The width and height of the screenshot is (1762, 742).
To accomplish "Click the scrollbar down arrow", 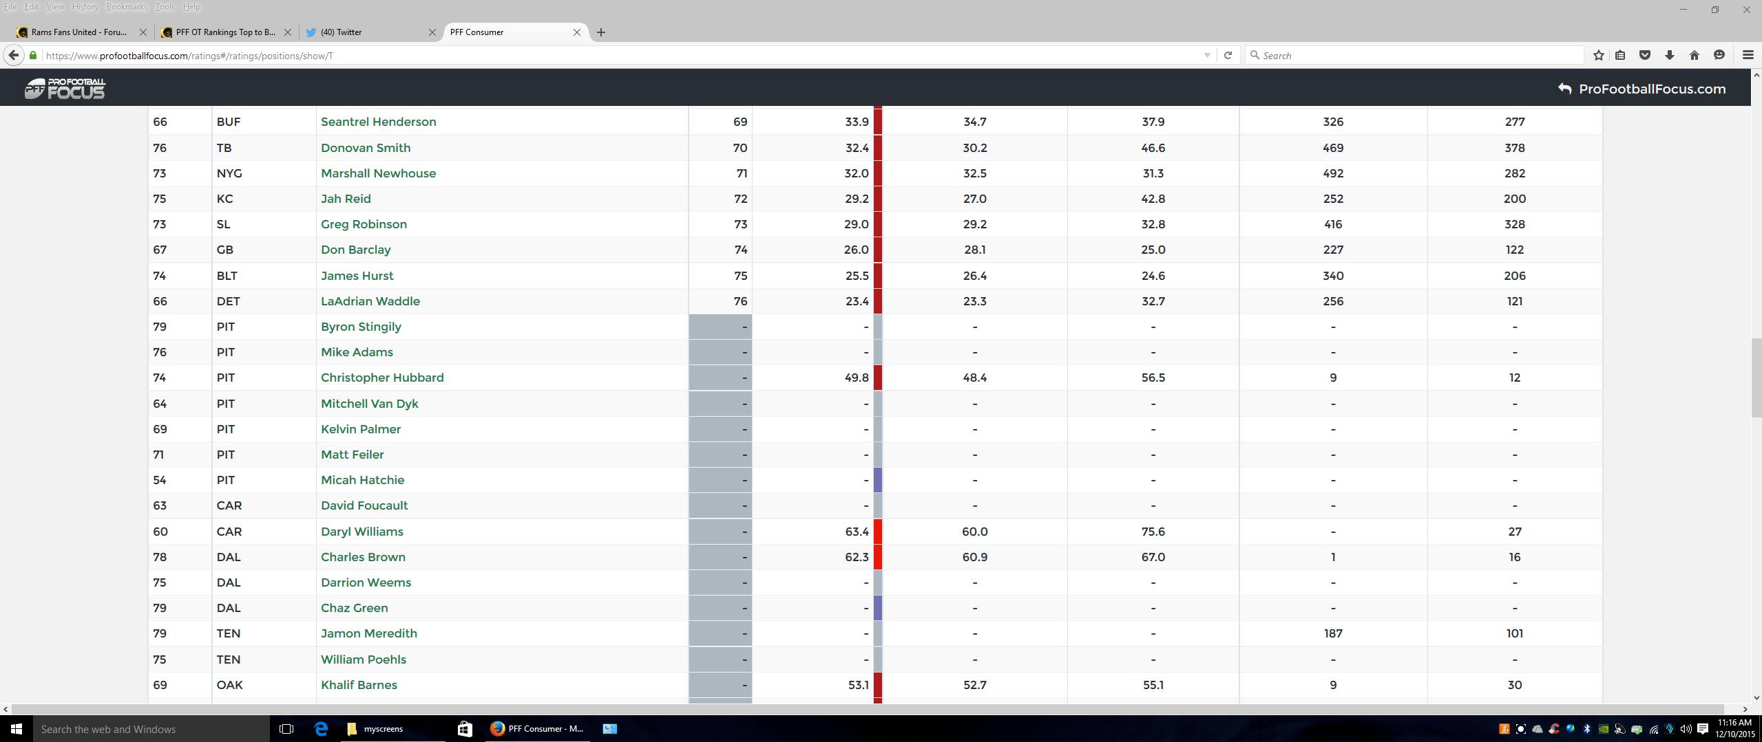I will click(x=1756, y=698).
